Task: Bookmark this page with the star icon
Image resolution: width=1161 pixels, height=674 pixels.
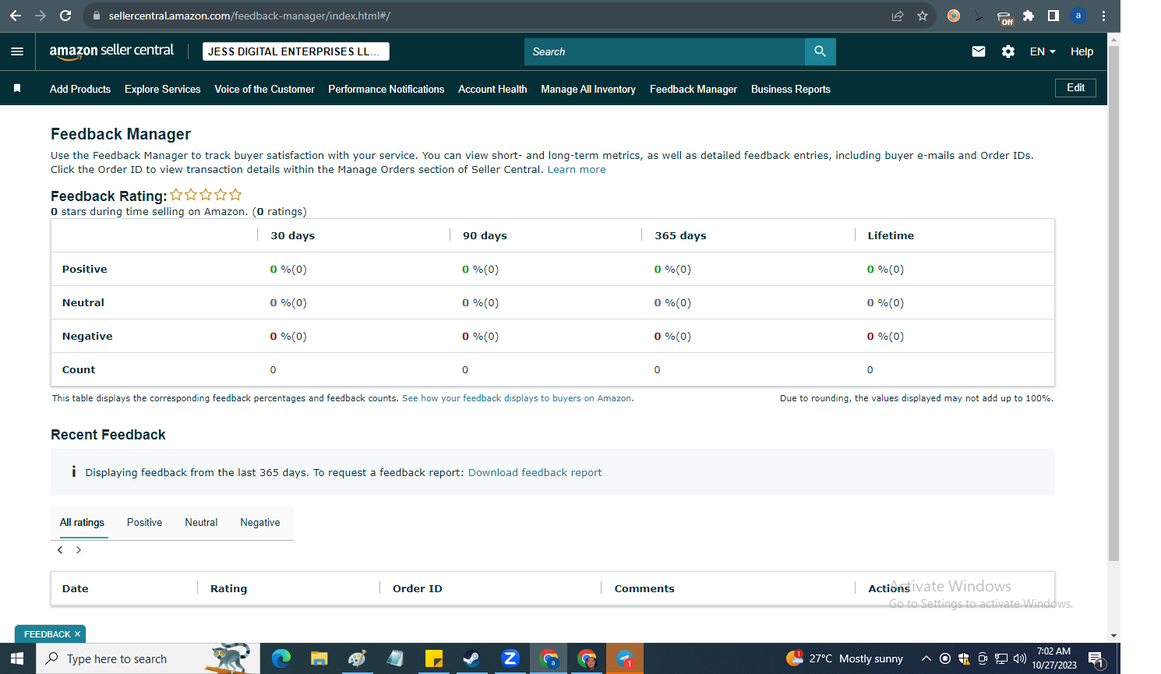Action: click(923, 16)
